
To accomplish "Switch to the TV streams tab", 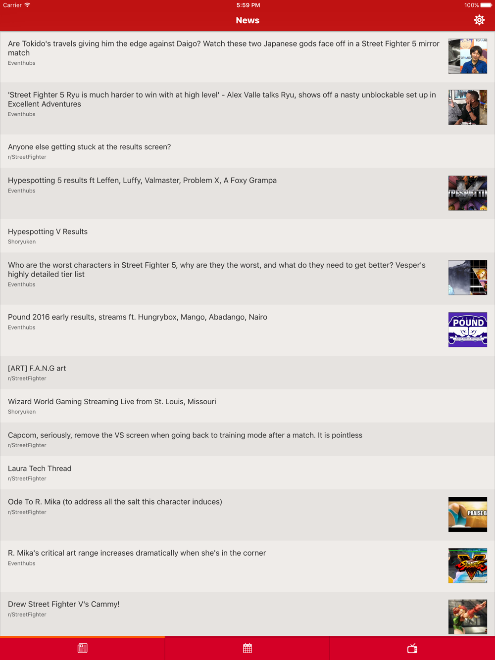I will [x=412, y=648].
